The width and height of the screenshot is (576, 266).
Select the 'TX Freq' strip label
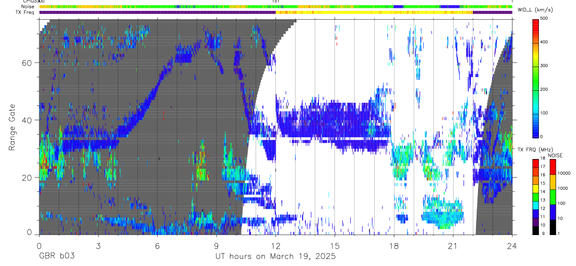click(25, 12)
